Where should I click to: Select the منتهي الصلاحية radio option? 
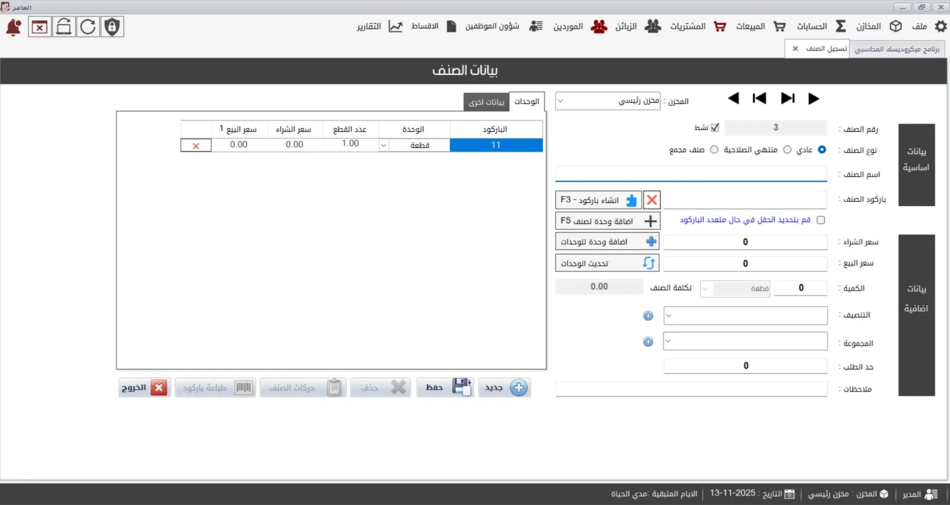tap(787, 149)
